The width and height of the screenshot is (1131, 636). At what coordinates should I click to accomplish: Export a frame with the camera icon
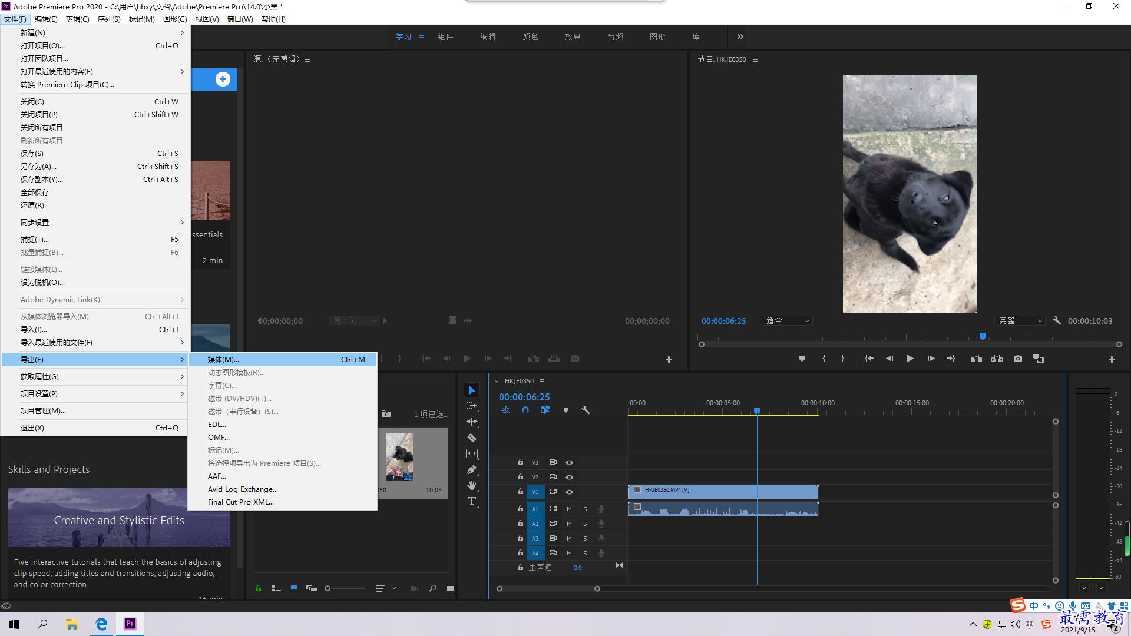click(1018, 359)
